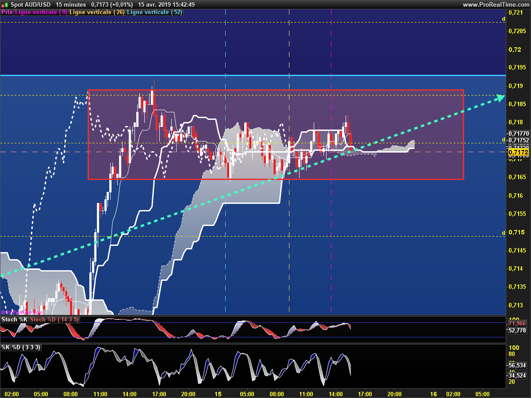Click the 0,7155 price axis label
Viewport: 531px width, 398px height.
[x=517, y=214]
